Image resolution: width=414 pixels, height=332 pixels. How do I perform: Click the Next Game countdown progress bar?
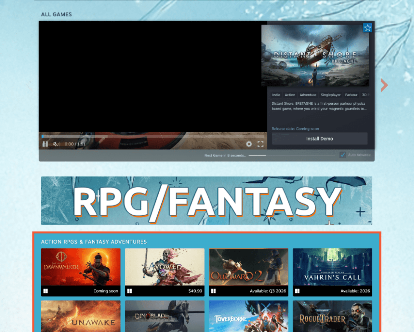tap(291, 155)
